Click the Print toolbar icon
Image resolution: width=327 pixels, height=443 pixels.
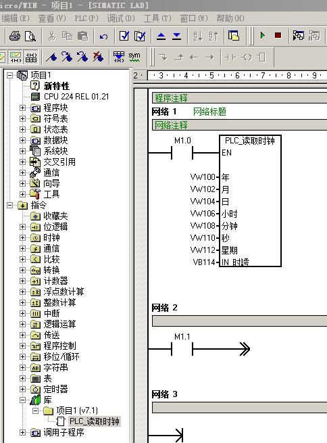tap(15, 36)
